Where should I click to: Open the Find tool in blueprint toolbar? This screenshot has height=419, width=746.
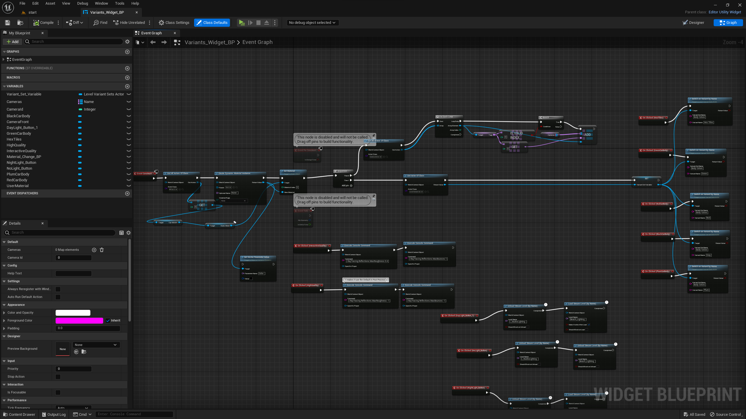click(x=100, y=22)
